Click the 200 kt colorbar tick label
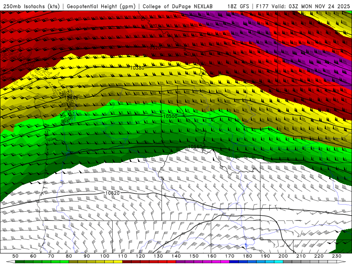The height and width of the screenshot is (264, 352). click(x=283, y=256)
